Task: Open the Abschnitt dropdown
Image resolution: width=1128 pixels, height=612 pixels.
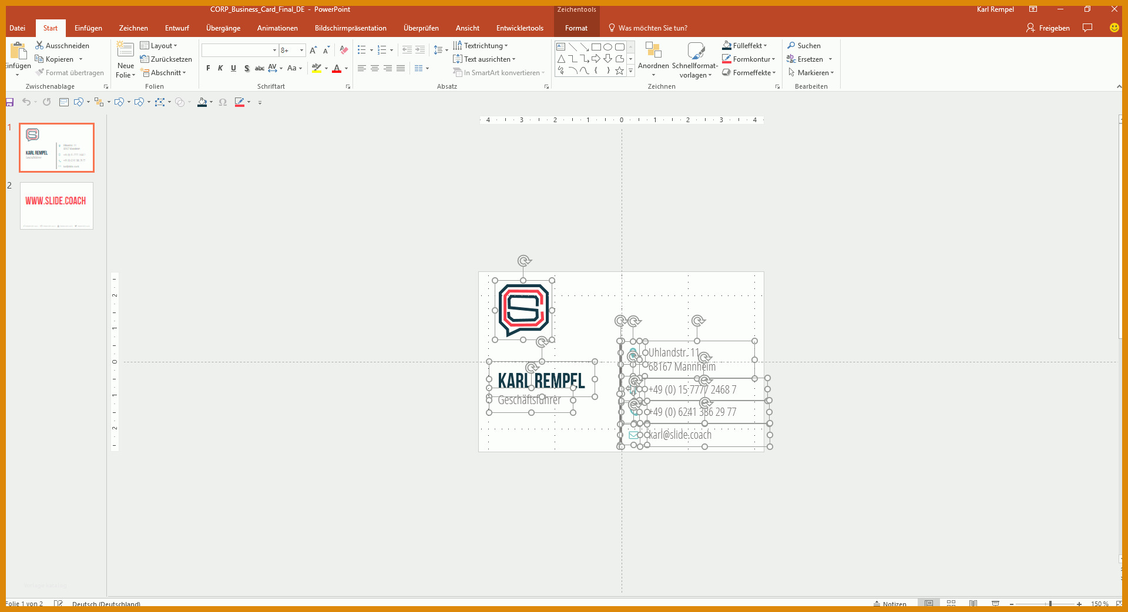Action: coord(164,73)
